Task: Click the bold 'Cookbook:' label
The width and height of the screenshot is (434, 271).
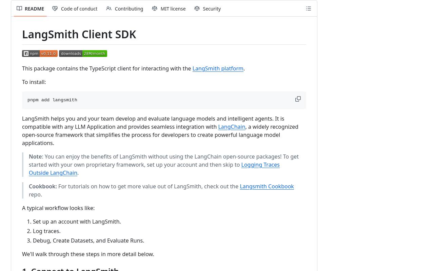Action: click(x=43, y=186)
